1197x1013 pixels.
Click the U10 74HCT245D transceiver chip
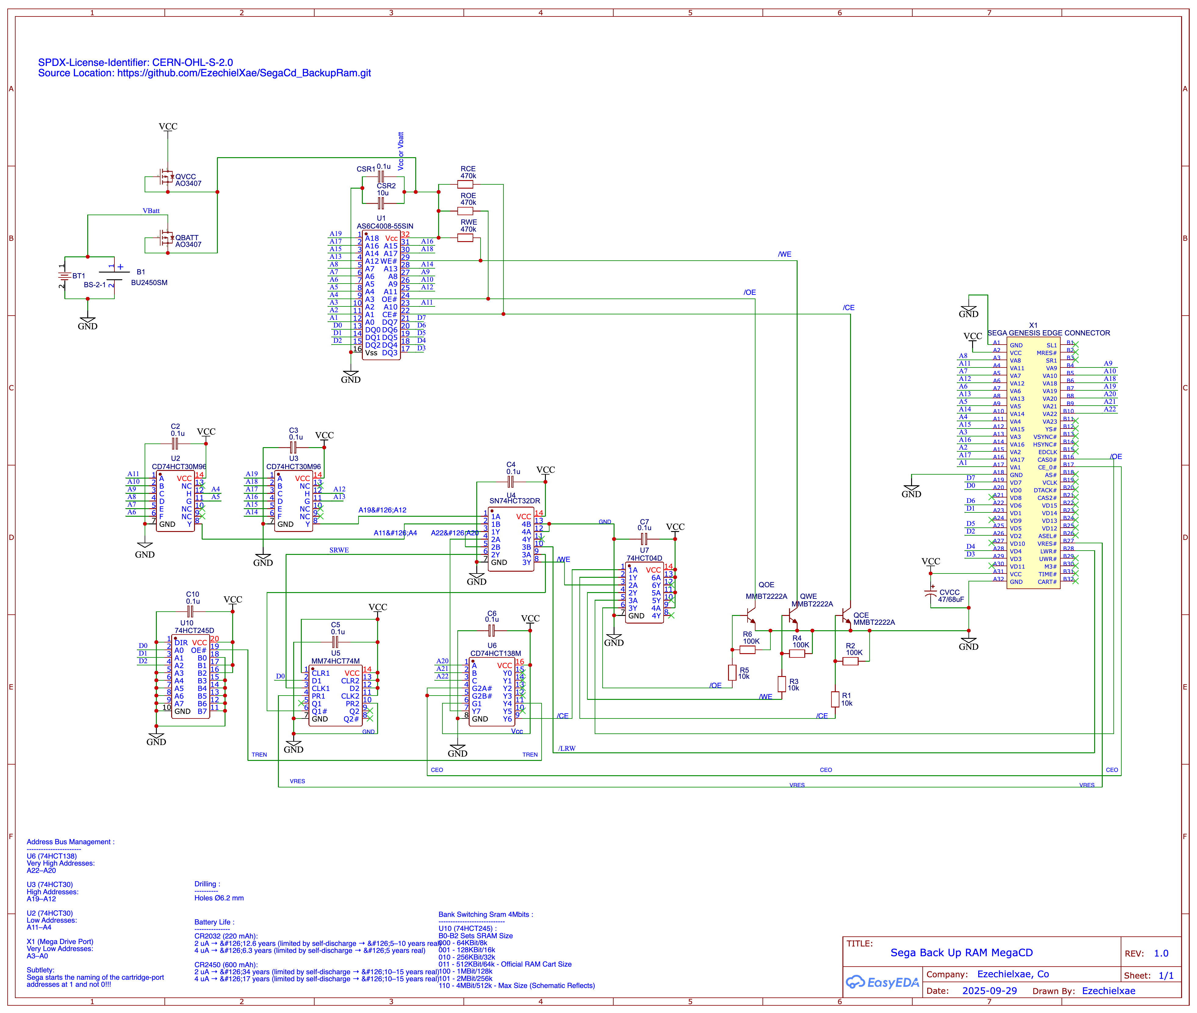click(x=190, y=676)
